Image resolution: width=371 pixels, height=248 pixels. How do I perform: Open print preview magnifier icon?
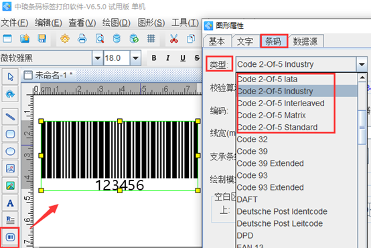point(100,39)
